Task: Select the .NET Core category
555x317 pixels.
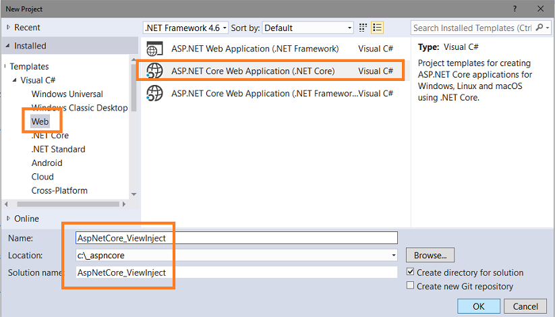Action: pyautogui.click(x=50, y=136)
